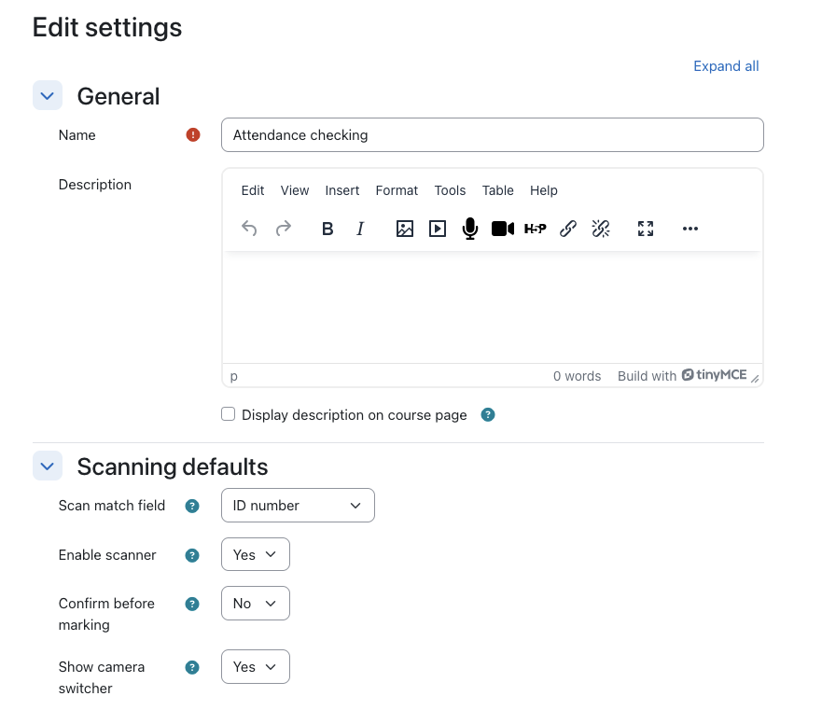Open the Enable scanner dropdown
This screenshot has height=710, width=836.
256,554
